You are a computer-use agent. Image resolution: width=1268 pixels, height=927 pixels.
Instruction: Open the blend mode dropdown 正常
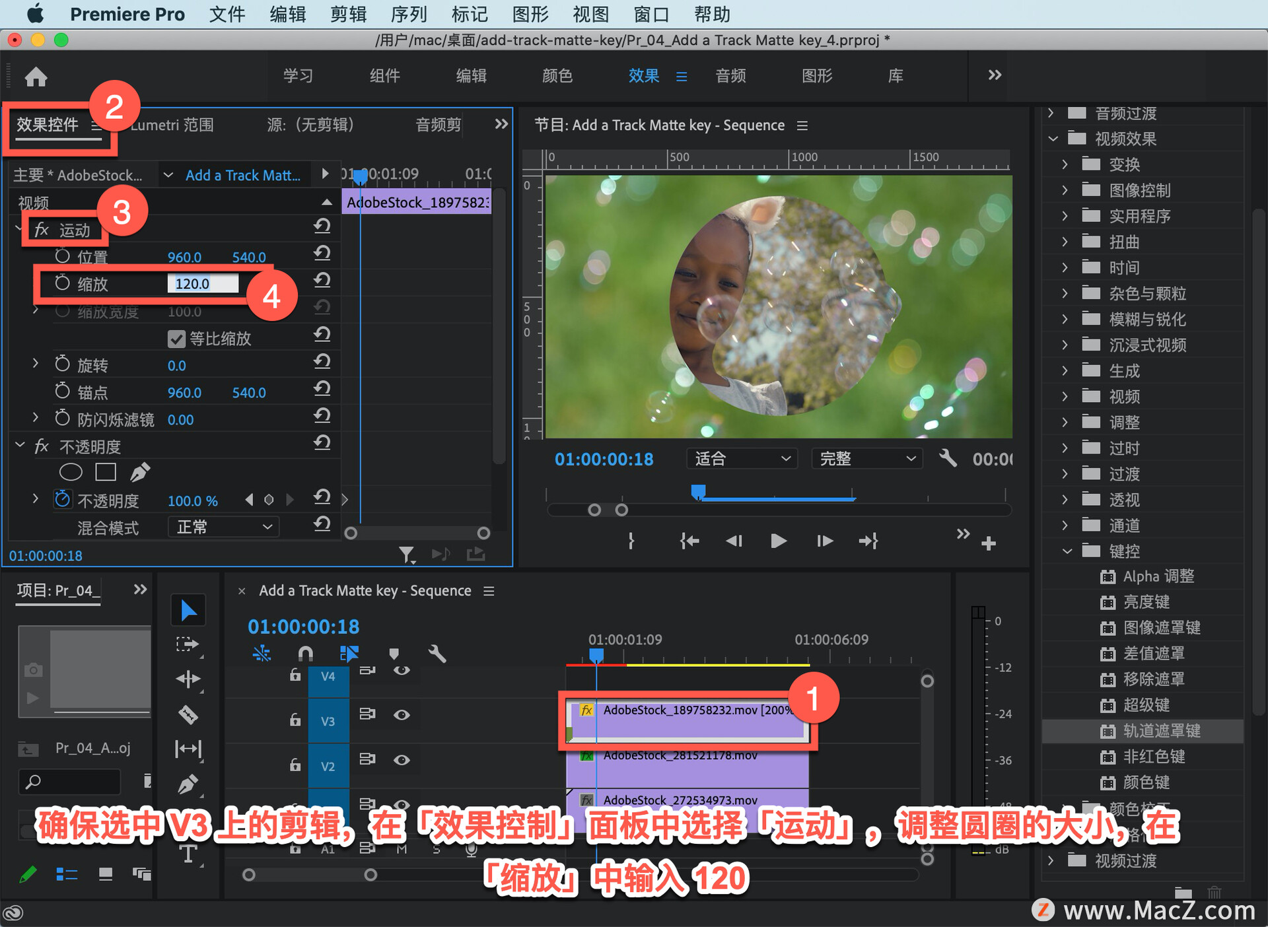[x=223, y=527]
